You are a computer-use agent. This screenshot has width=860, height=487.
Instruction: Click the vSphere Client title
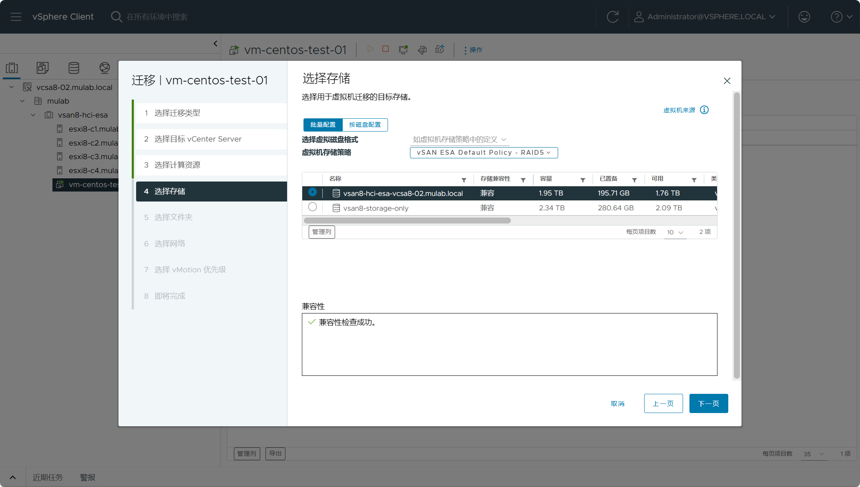[x=63, y=17]
